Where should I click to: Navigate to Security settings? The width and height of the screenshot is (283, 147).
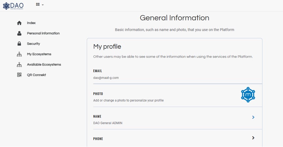pyautogui.click(x=33, y=44)
